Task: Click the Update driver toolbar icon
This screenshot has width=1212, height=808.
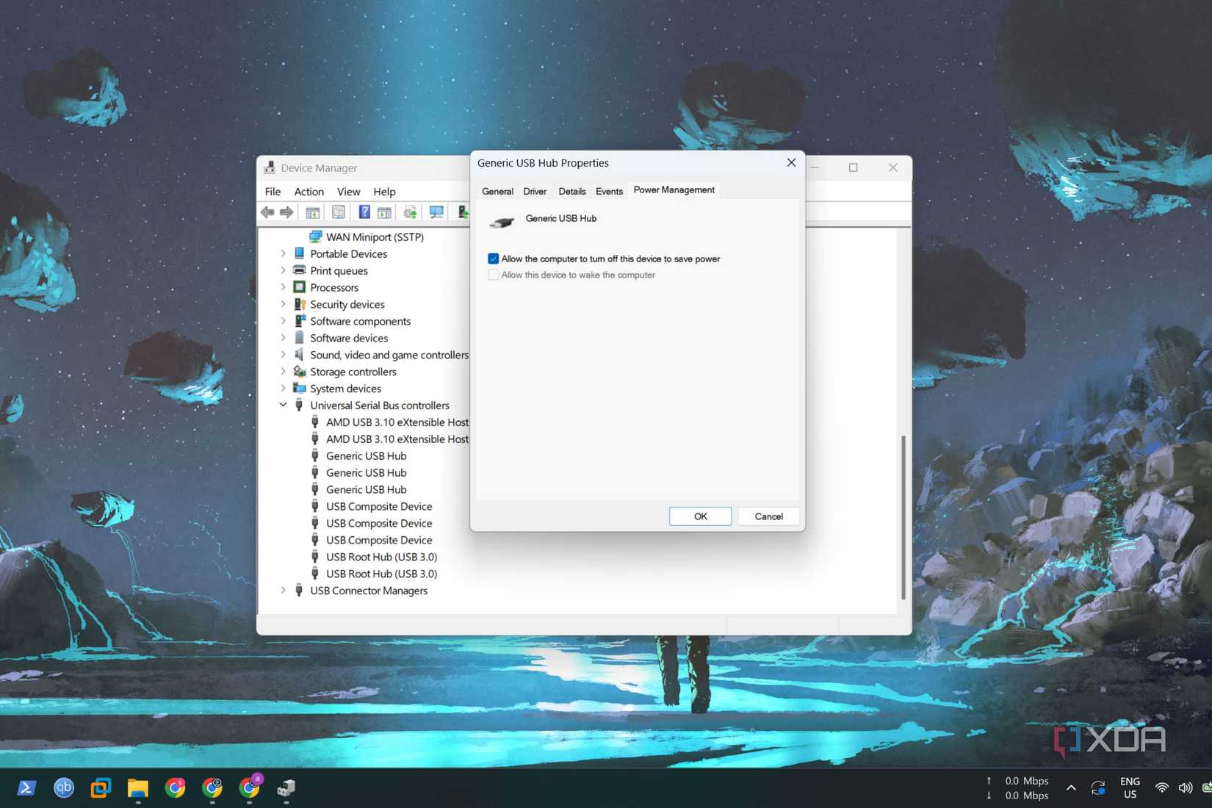Action: [x=410, y=212]
